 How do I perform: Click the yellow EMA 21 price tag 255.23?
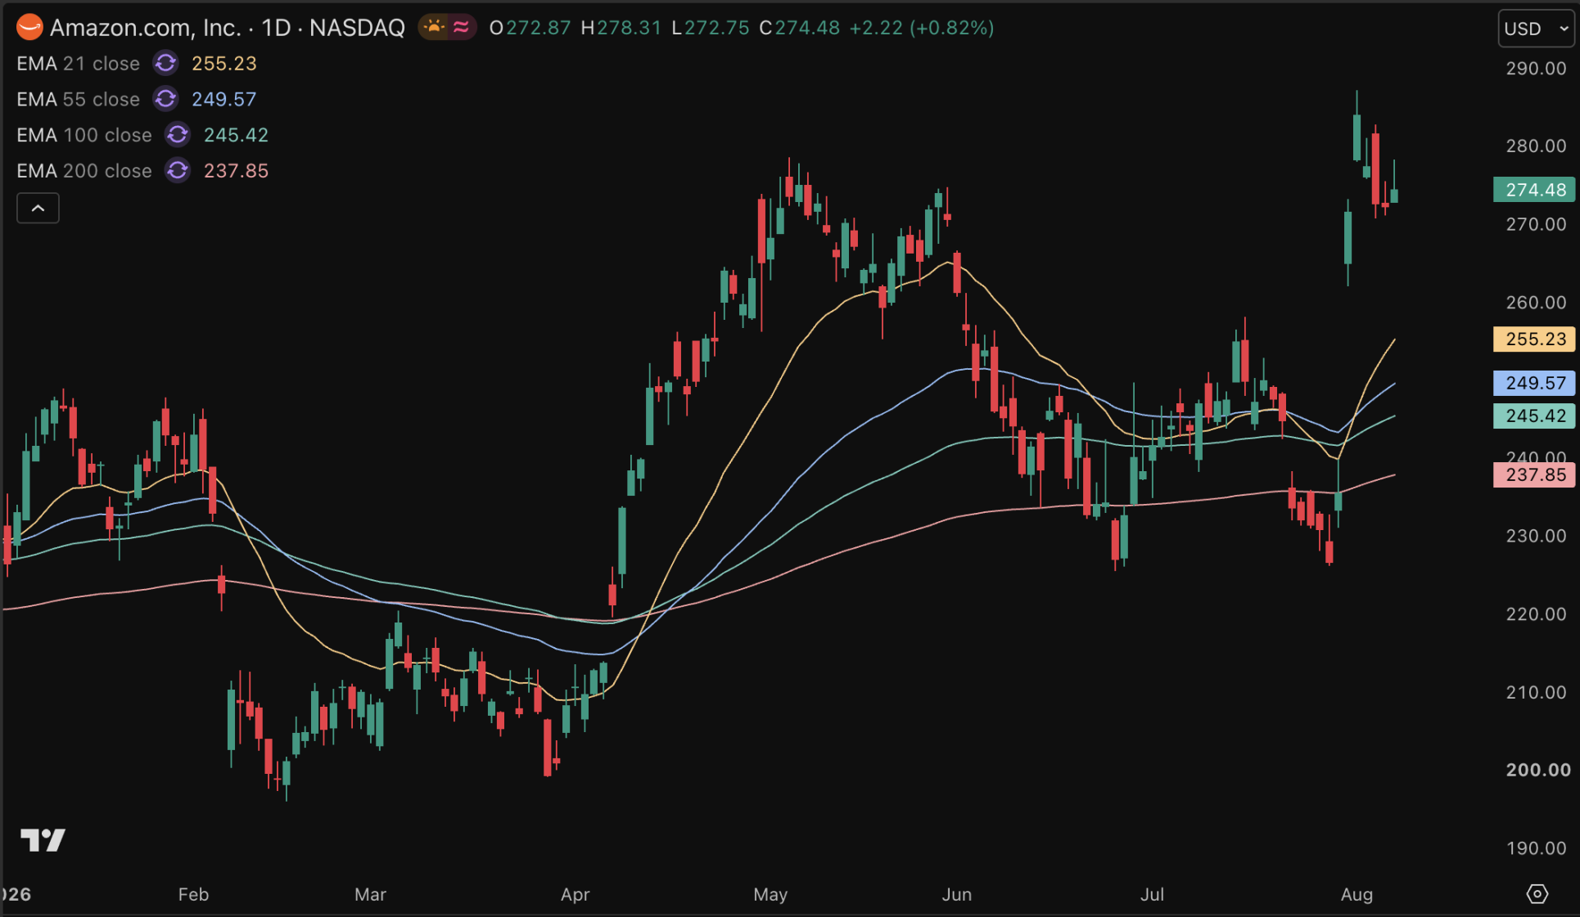(1535, 339)
